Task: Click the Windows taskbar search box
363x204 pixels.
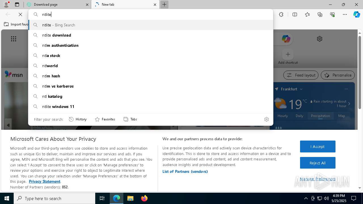Action: (54, 198)
